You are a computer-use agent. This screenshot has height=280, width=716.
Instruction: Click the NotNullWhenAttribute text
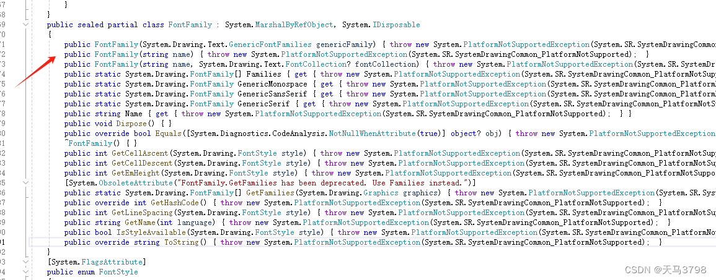point(372,134)
